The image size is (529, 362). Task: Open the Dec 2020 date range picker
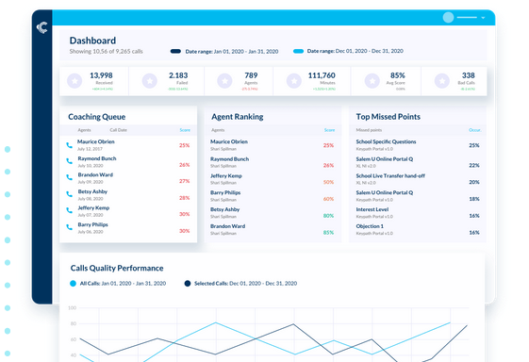[355, 51]
